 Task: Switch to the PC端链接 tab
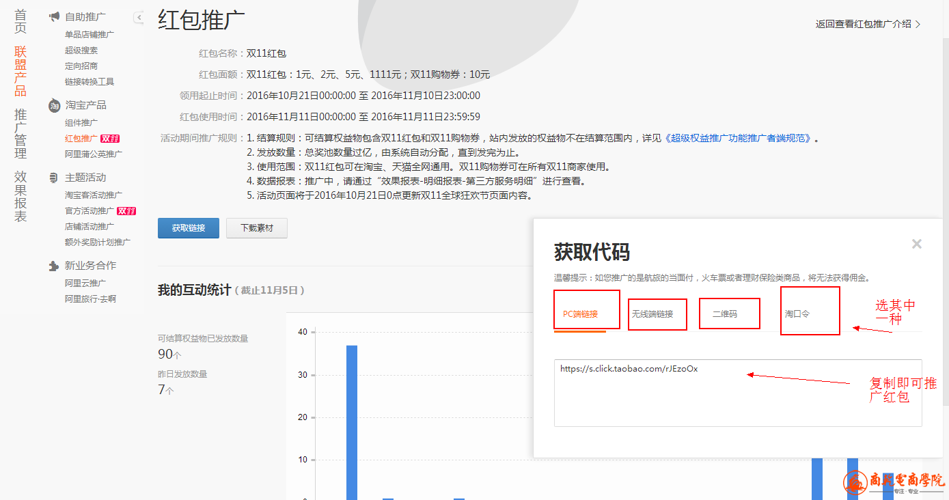pos(580,314)
